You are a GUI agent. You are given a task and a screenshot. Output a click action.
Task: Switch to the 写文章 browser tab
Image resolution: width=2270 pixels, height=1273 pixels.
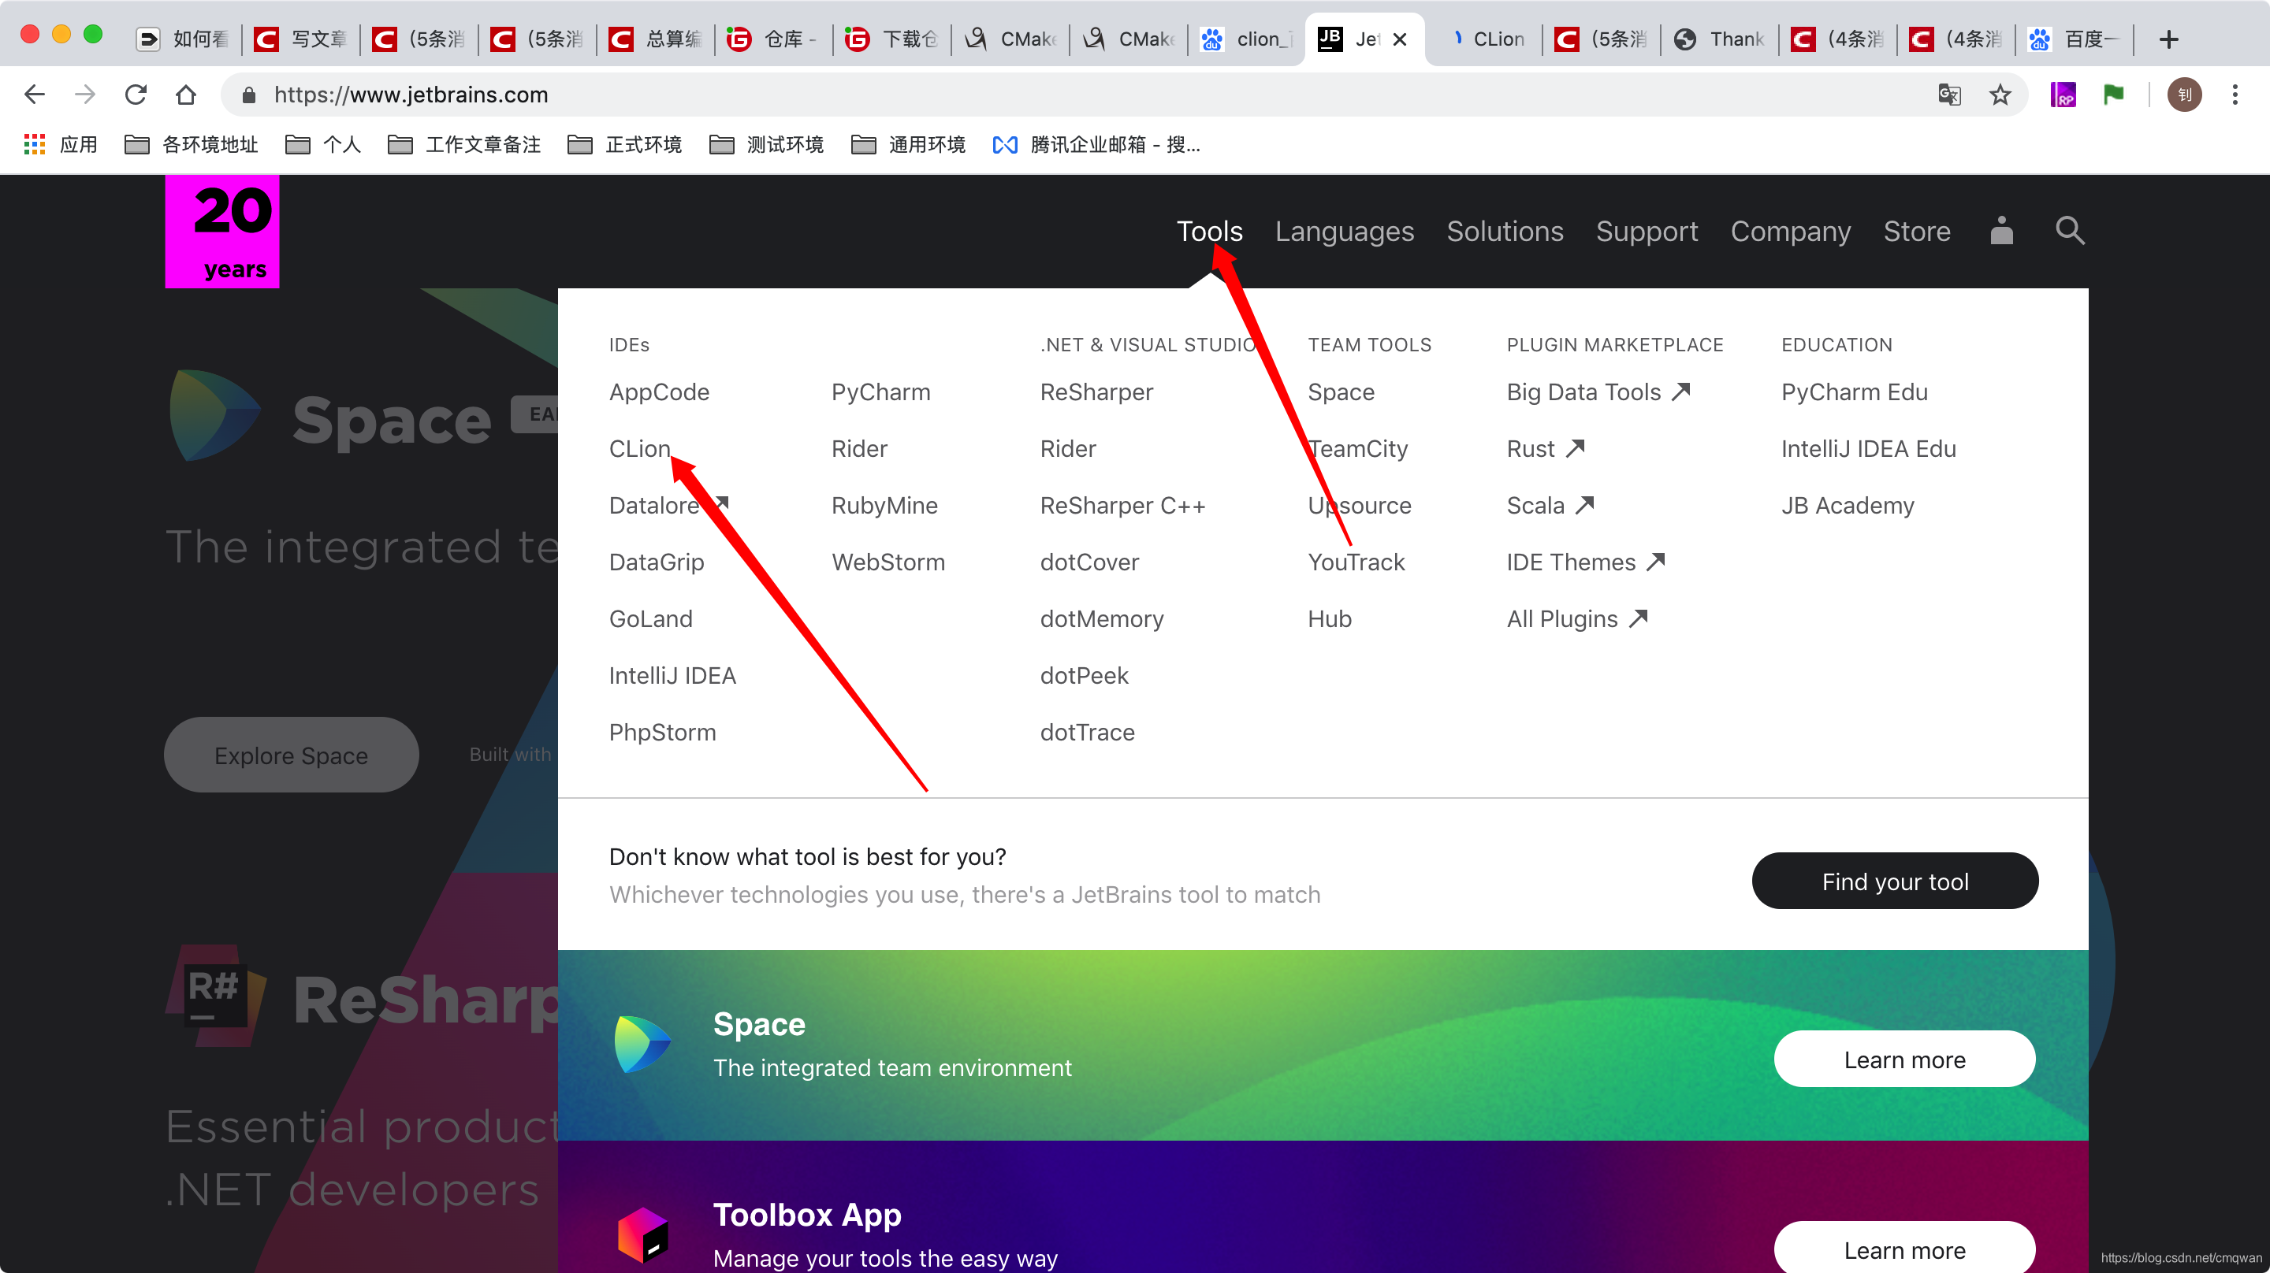(301, 39)
